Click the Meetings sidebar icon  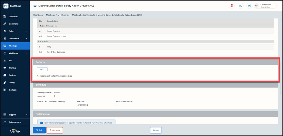[5, 46]
